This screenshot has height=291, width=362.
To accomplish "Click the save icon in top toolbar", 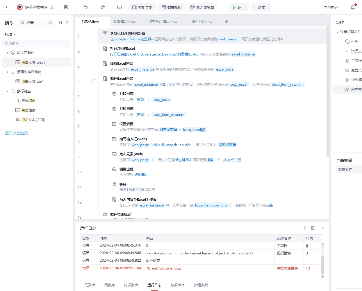I will pos(66,7).
